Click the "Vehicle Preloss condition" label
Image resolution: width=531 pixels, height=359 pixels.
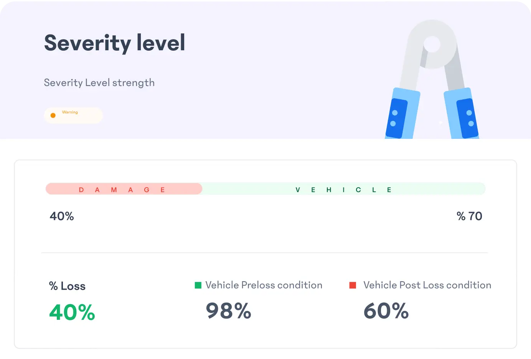(x=264, y=285)
